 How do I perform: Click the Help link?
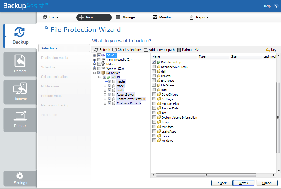point(267,6)
